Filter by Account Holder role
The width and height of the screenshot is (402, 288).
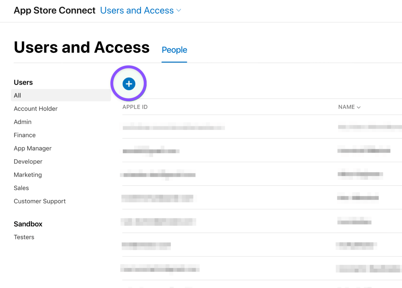(x=35, y=109)
